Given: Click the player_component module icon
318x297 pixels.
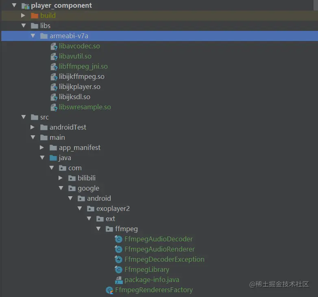Looking at the screenshot, I should [x=25, y=6].
